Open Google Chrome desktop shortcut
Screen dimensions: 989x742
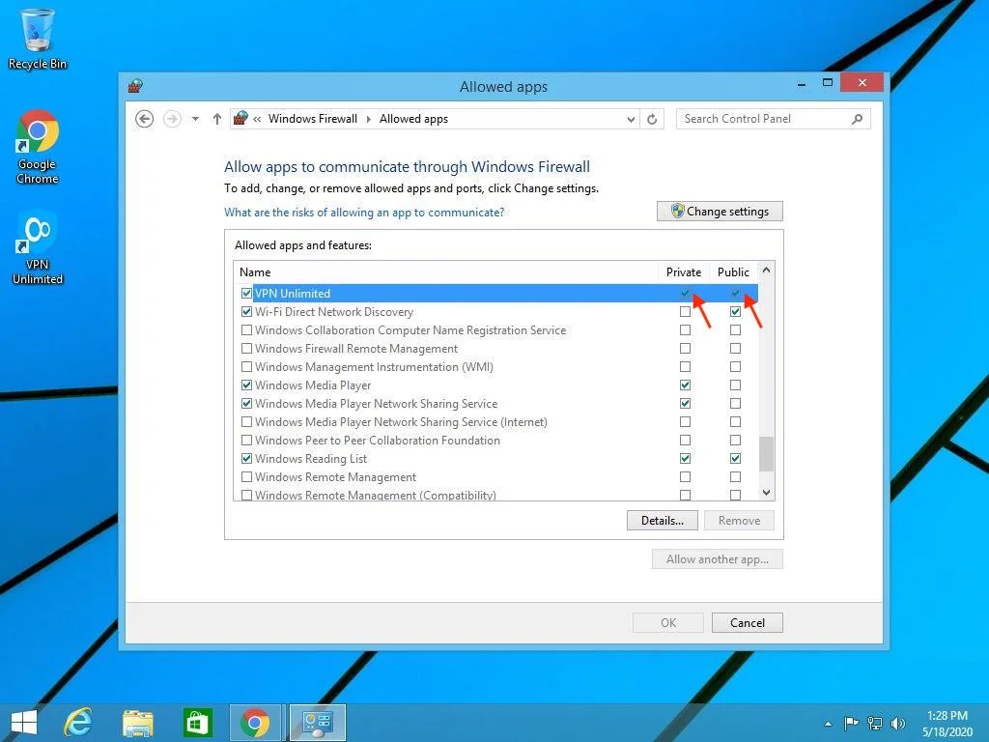click(38, 145)
